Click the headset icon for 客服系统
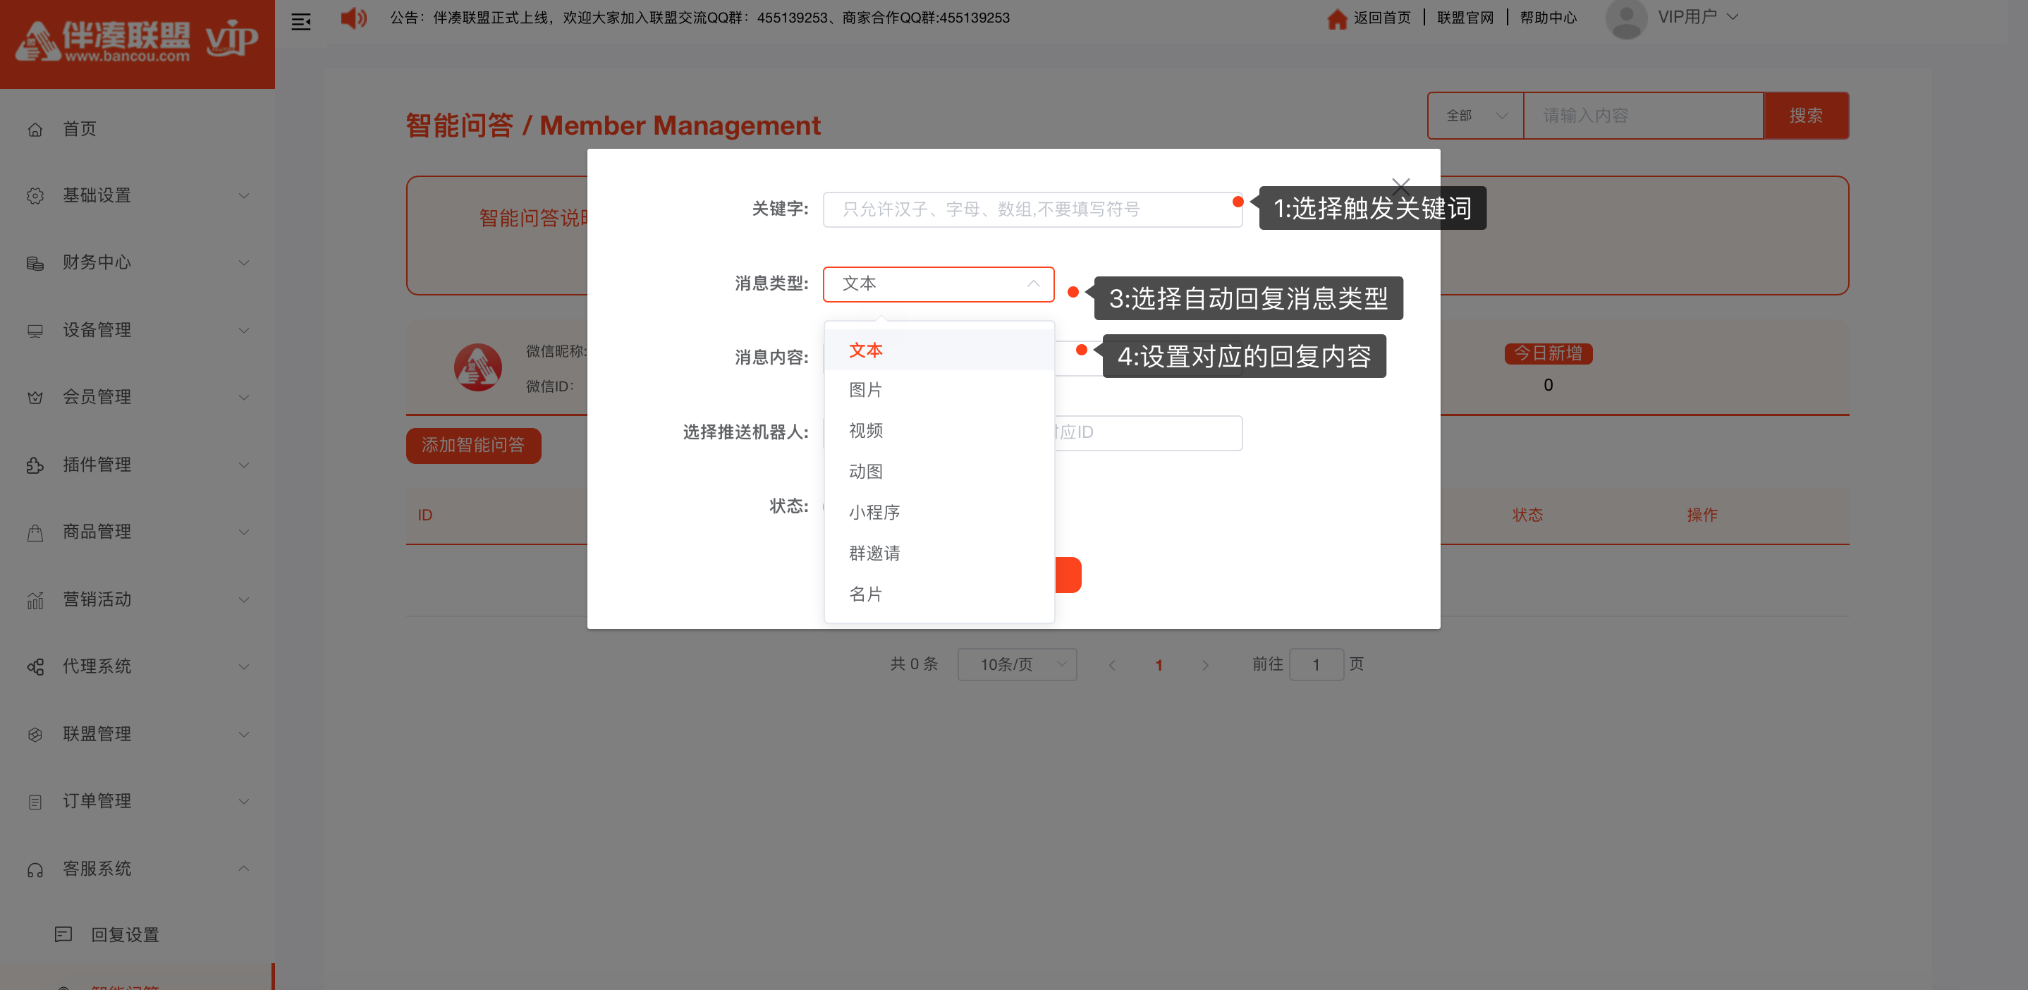Viewport: 2028px width, 990px height. pyautogui.click(x=35, y=869)
